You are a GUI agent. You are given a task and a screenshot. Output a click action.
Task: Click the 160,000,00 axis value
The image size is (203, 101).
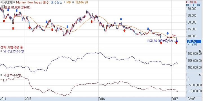click(x=195, y=54)
